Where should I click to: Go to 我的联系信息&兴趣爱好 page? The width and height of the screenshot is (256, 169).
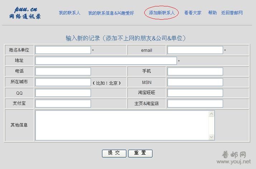click(x=111, y=13)
